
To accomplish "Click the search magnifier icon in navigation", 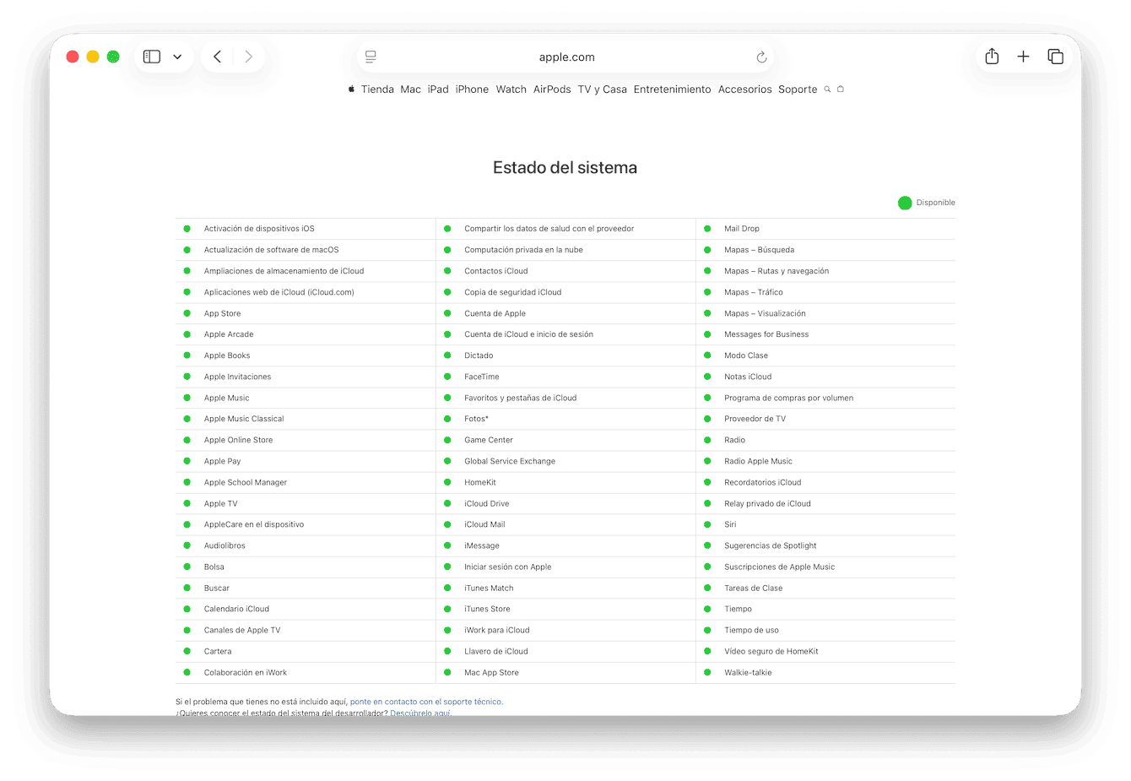I will pyautogui.click(x=827, y=89).
